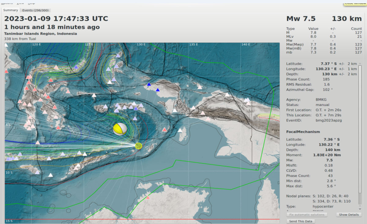Viewport: 367px width, 224px height.
Task: Click the Fix automatic solutions button
Action: (306, 215)
